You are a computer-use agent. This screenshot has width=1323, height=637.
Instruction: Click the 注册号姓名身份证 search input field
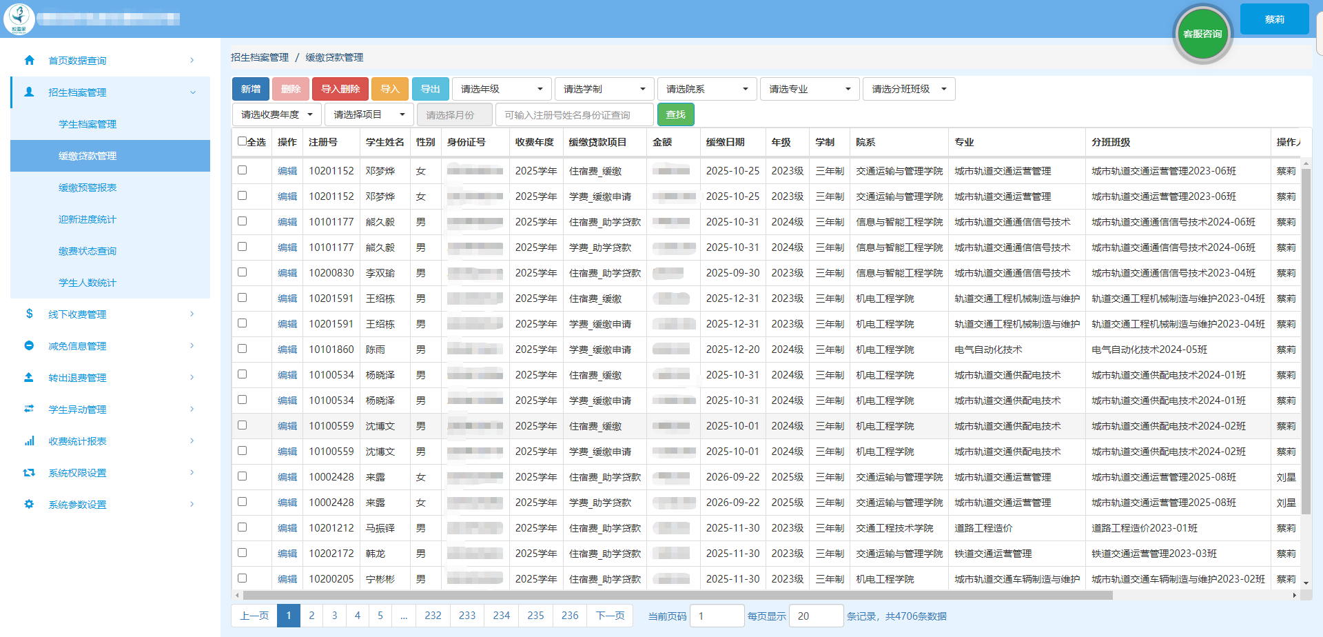[574, 115]
